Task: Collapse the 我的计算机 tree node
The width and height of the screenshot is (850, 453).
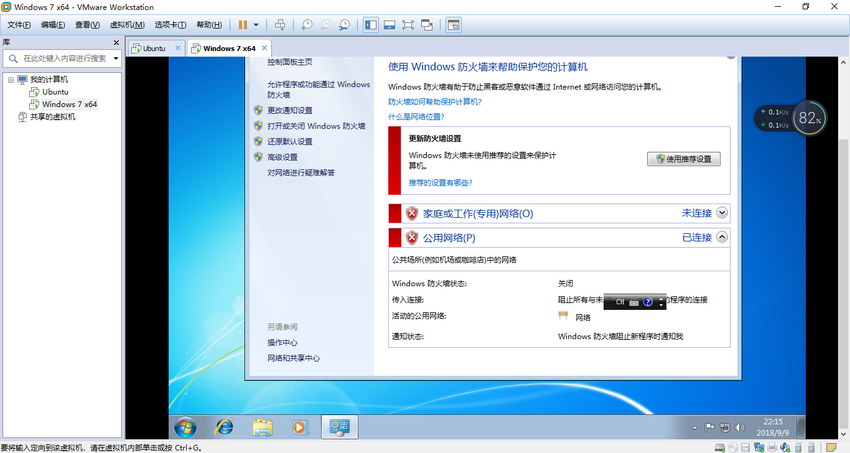Action: pos(11,80)
